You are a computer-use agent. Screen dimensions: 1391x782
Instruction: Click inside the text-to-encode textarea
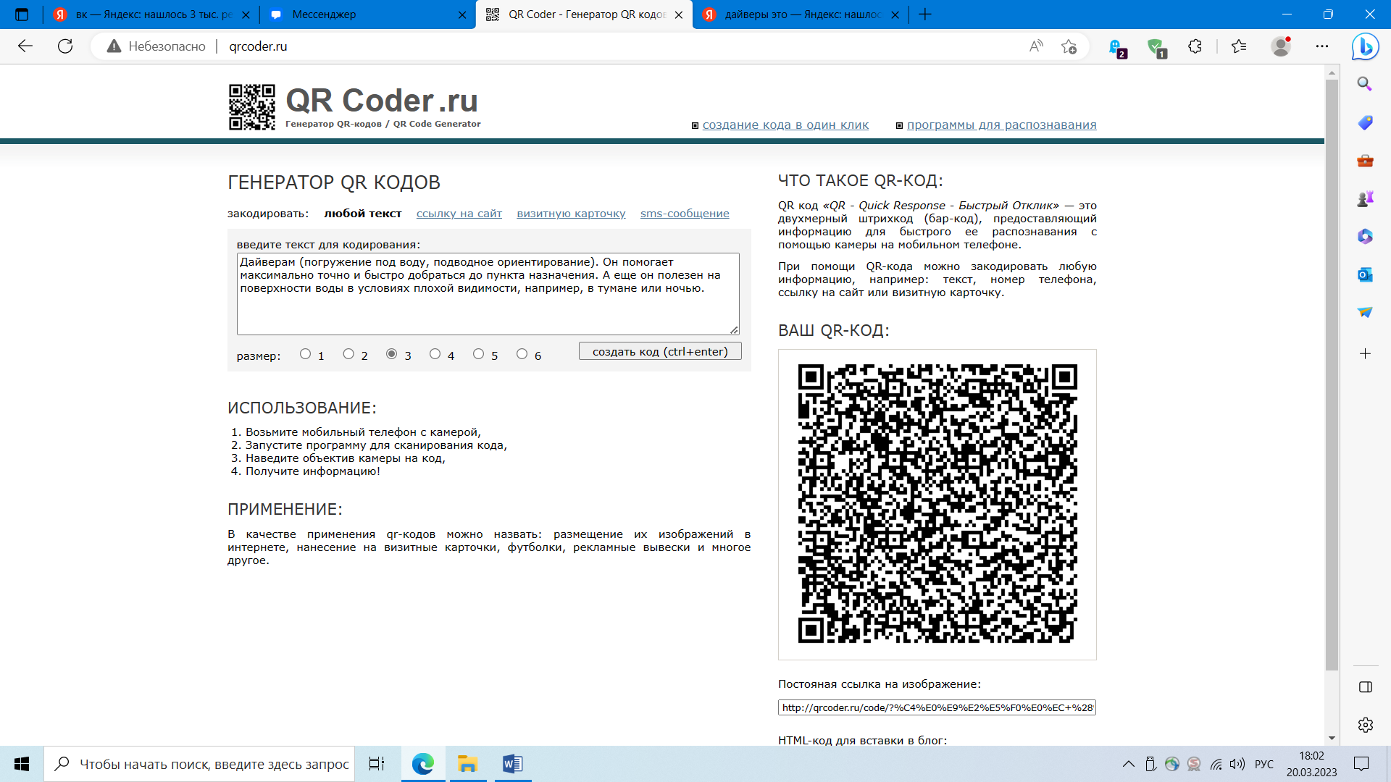click(488, 293)
